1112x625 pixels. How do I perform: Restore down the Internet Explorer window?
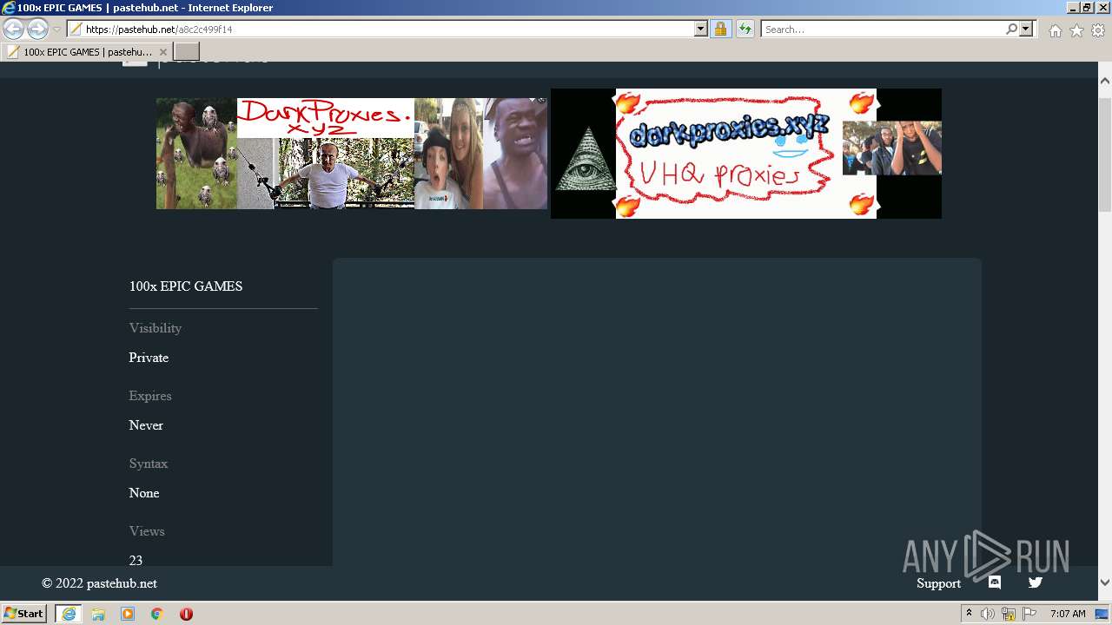[1087, 8]
